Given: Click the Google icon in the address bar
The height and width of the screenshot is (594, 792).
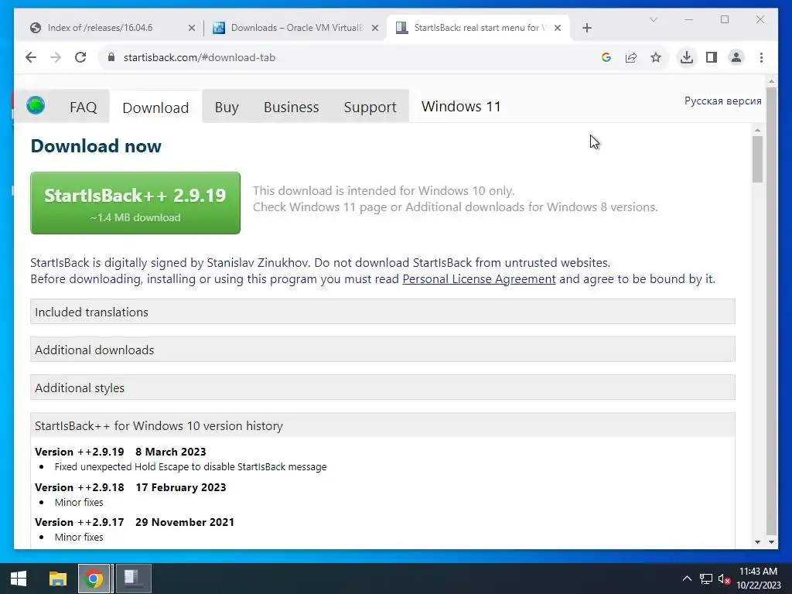Looking at the screenshot, I should tap(606, 57).
